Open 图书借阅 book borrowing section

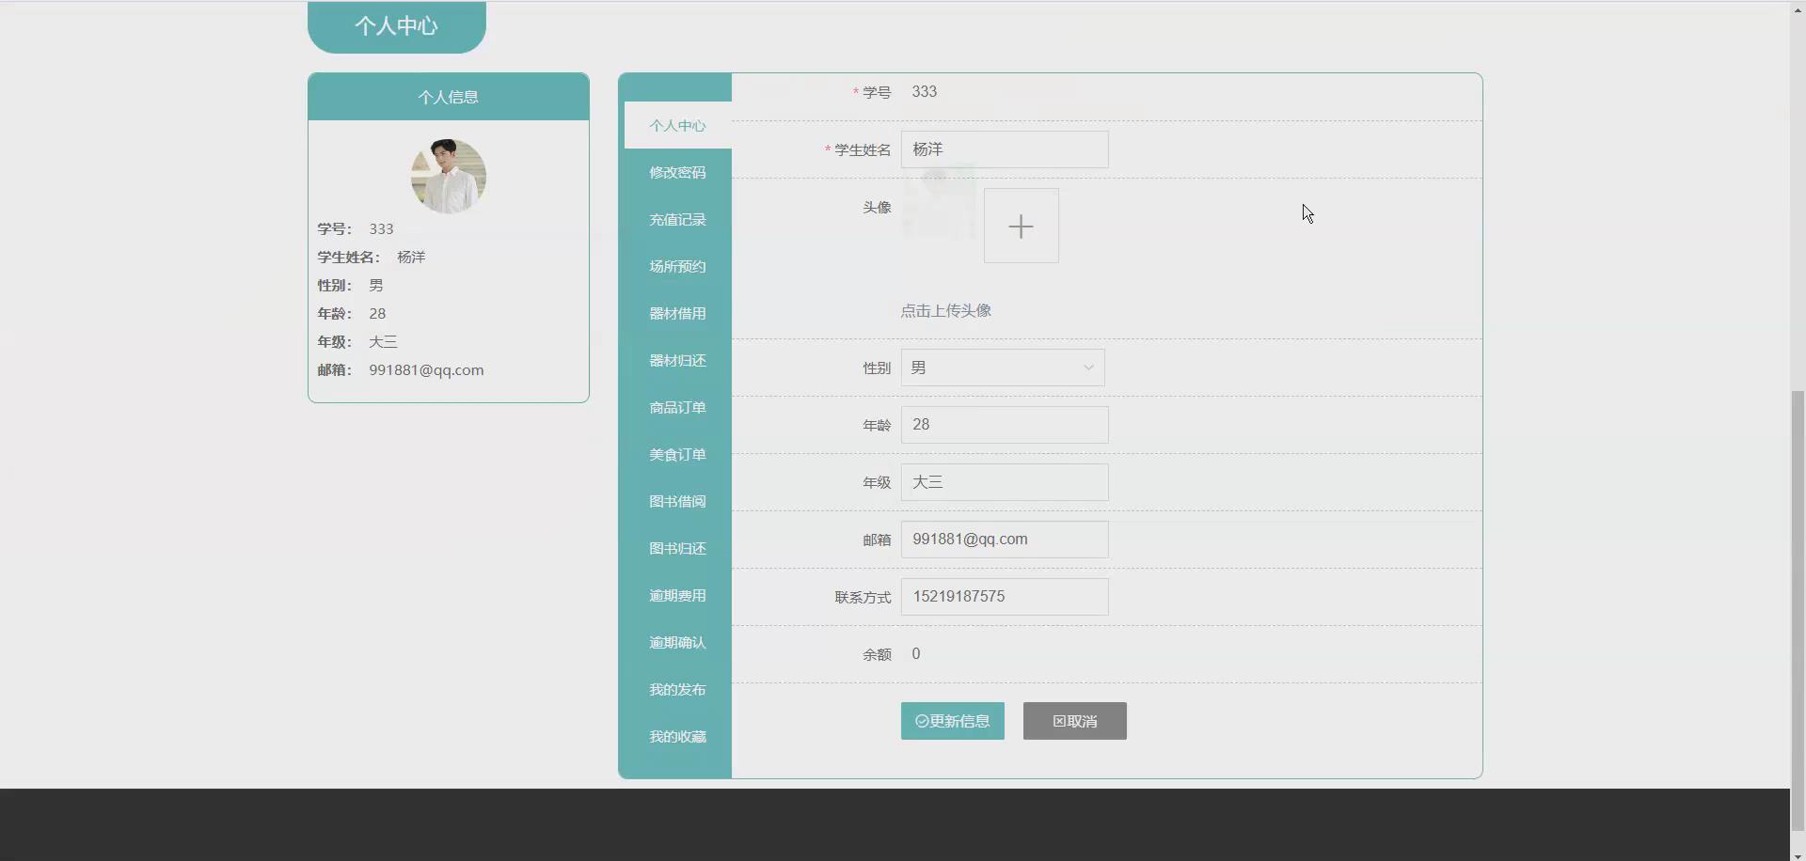(676, 501)
